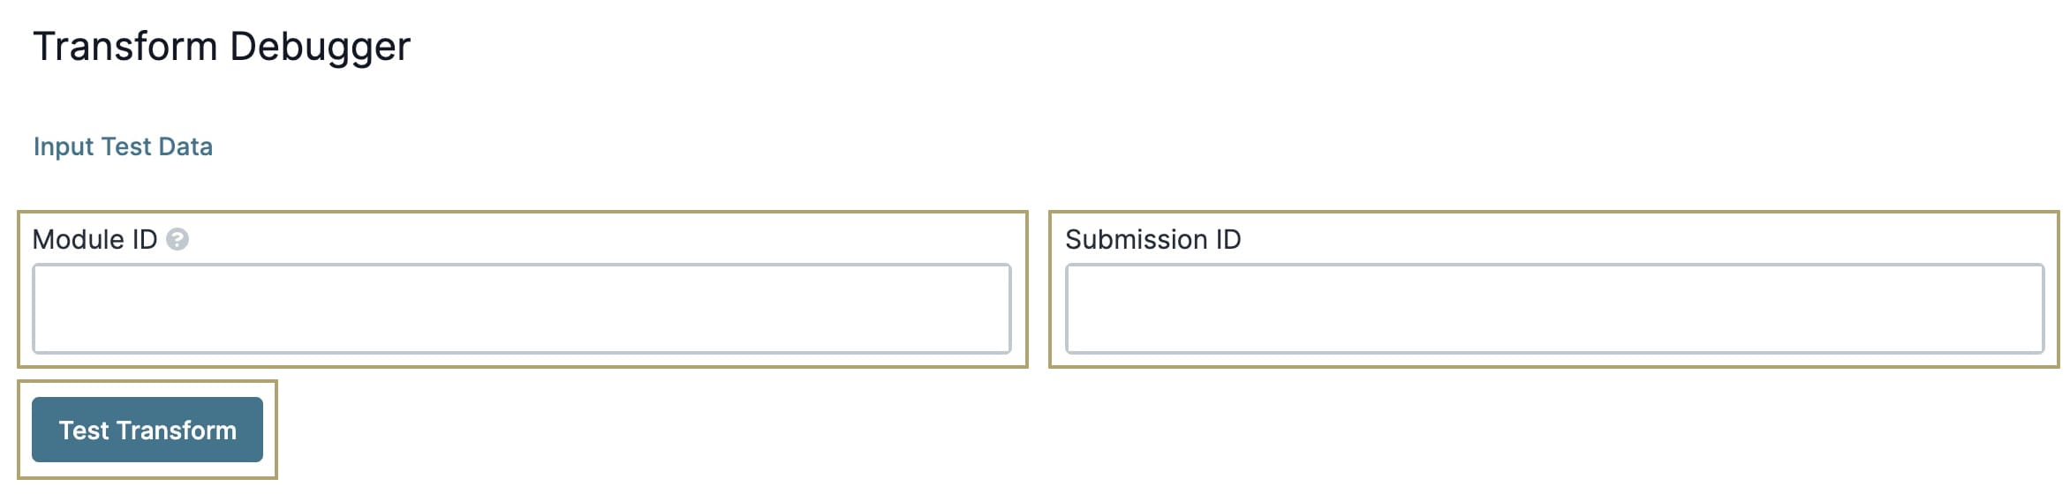Activate the empty field under Submission ID

[1555, 309]
